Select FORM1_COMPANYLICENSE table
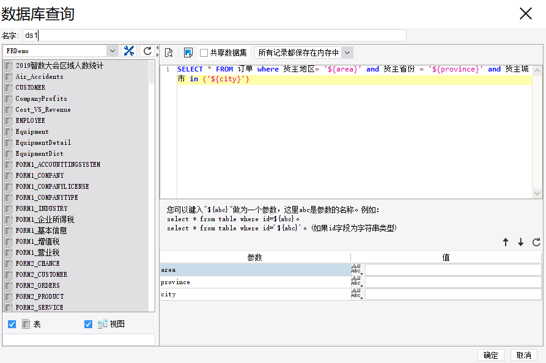The height and width of the screenshot is (363, 546). pyautogui.click(x=52, y=186)
